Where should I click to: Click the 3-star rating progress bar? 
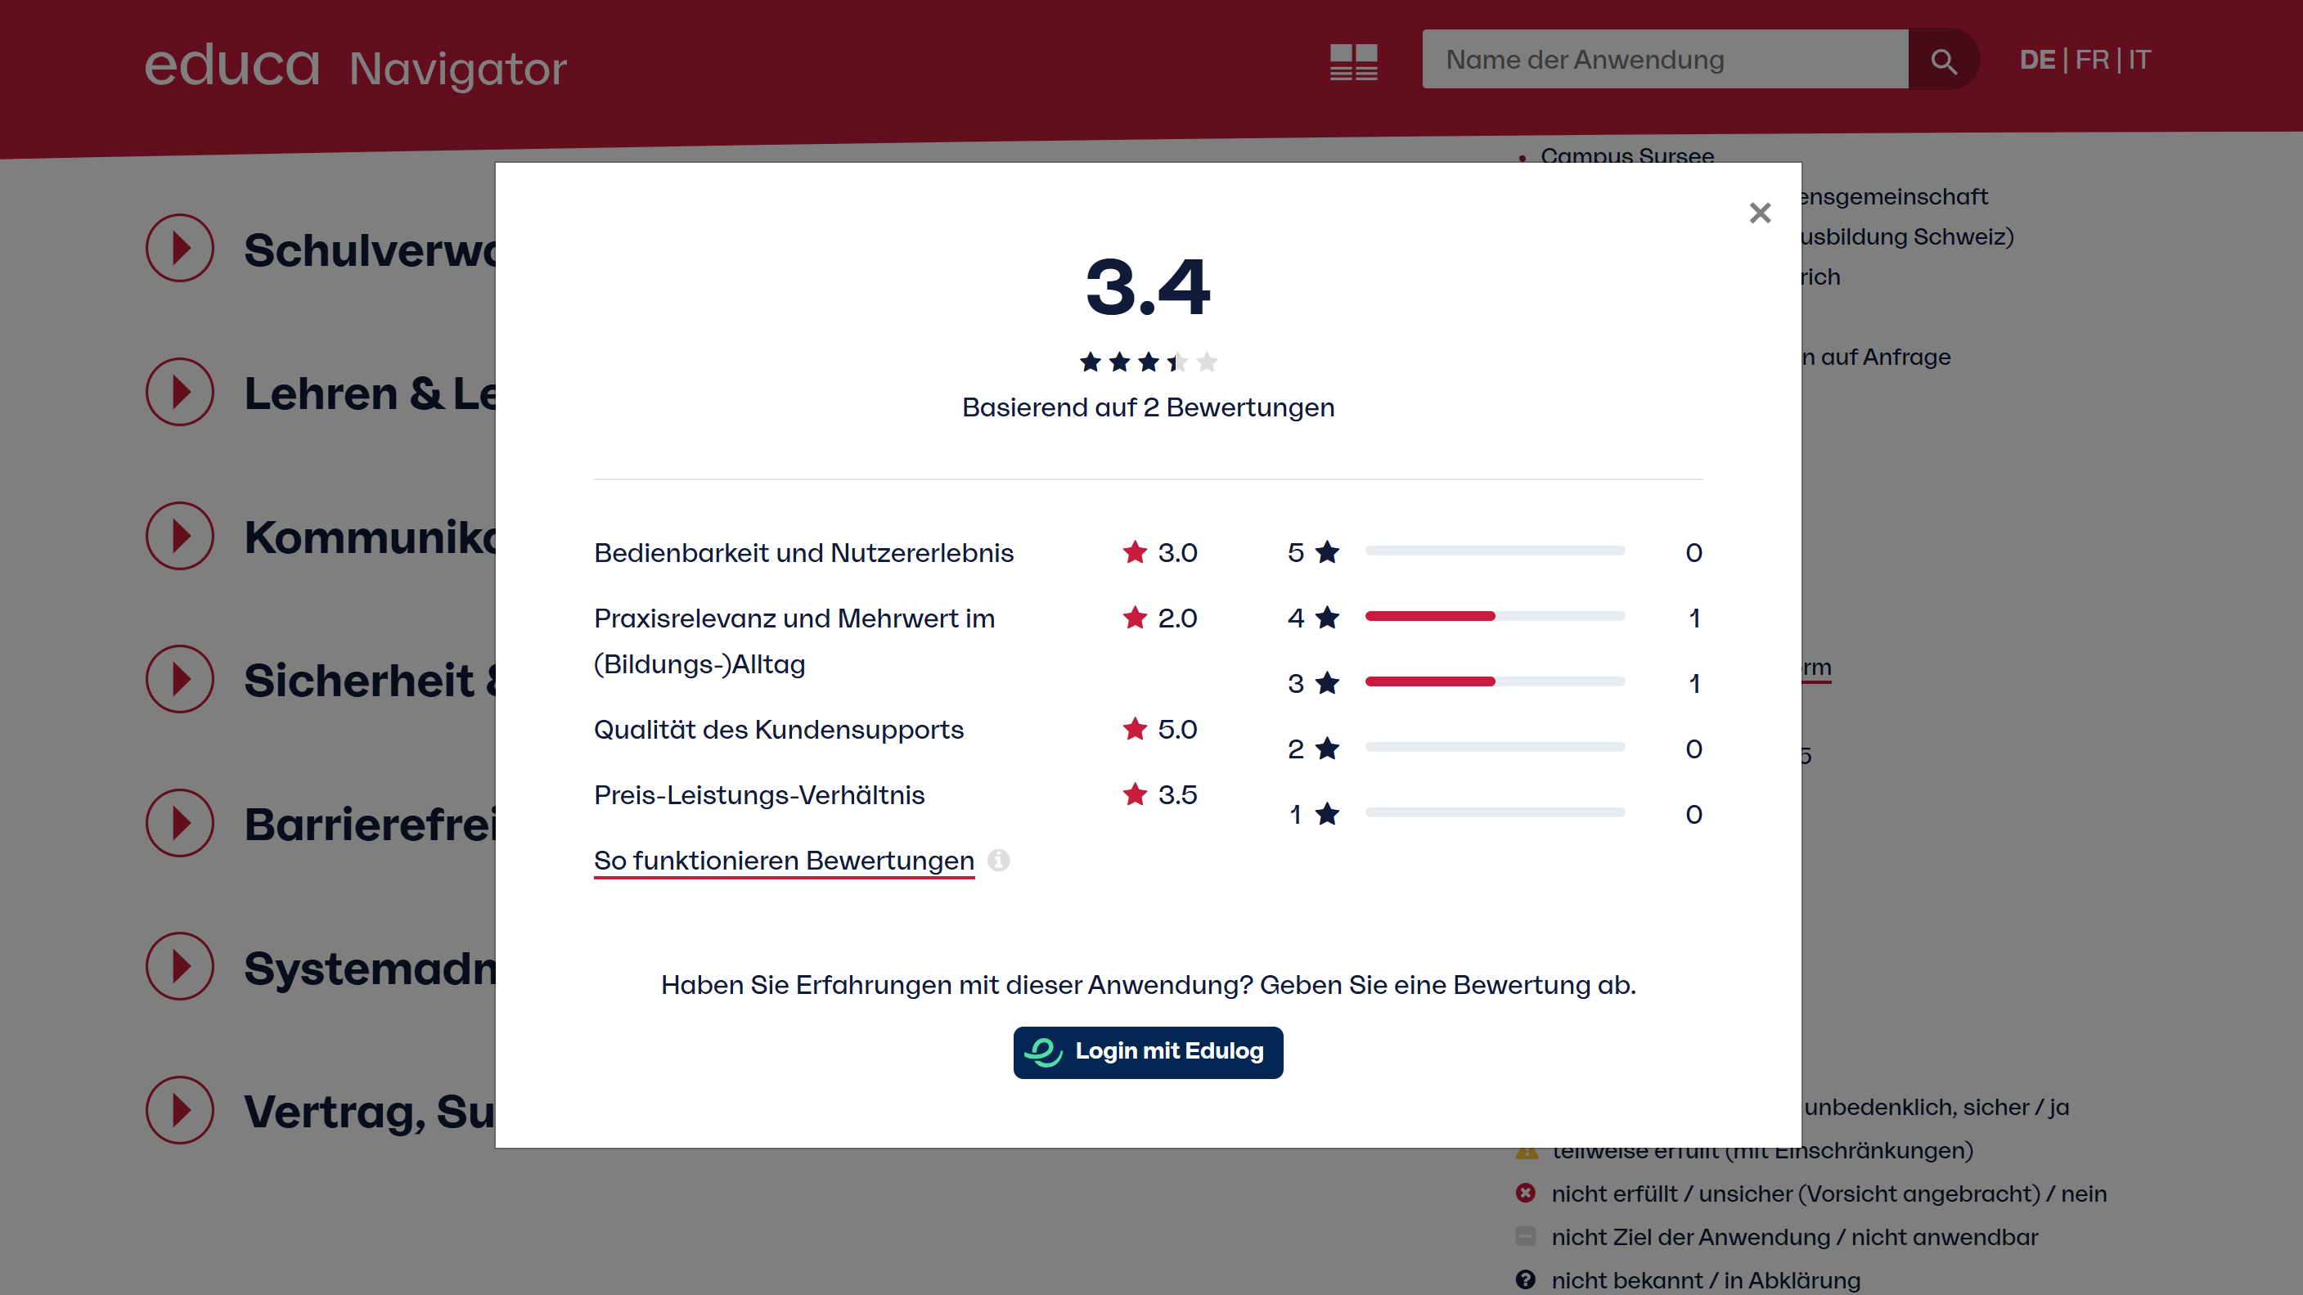1494,682
